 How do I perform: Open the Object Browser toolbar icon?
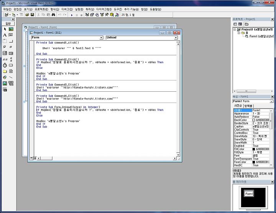tap(102, 15)
